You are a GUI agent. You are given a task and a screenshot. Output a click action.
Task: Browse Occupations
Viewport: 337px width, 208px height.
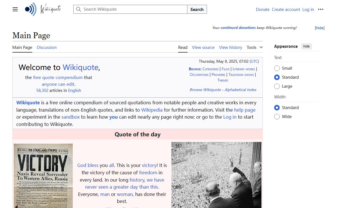coord(199,75)
